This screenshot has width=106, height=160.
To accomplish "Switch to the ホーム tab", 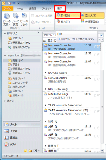I will tap(20, 9).
